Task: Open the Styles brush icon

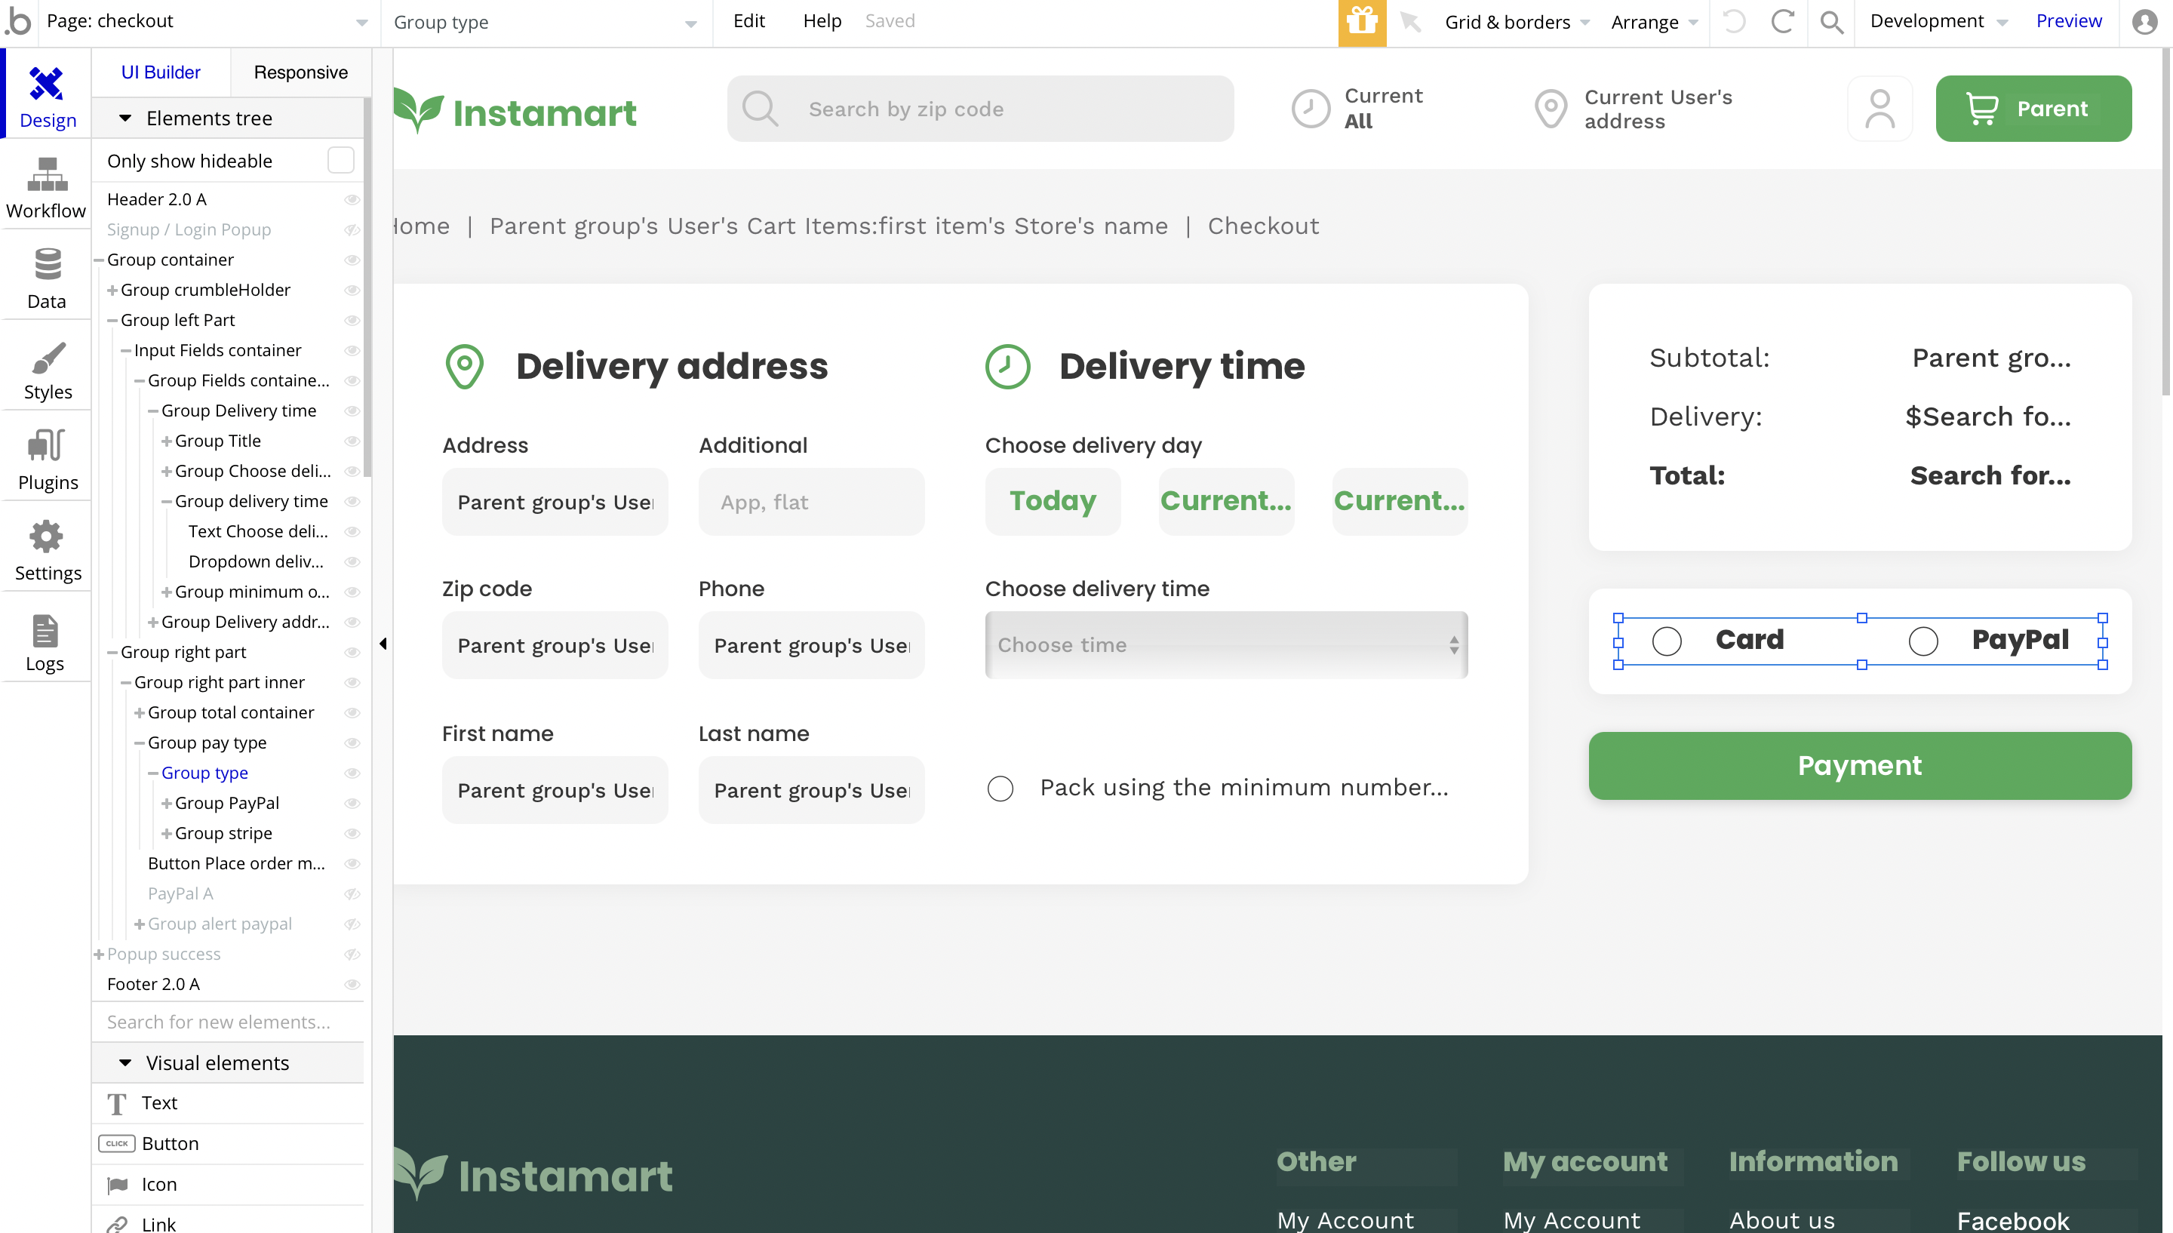Action: pos(48,358)
